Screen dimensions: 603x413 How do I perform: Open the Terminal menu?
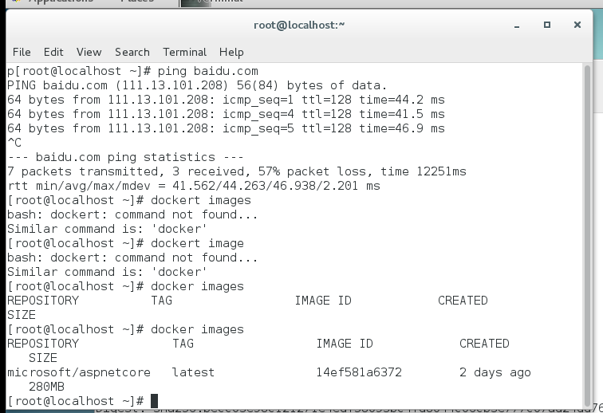coord(184,52)
